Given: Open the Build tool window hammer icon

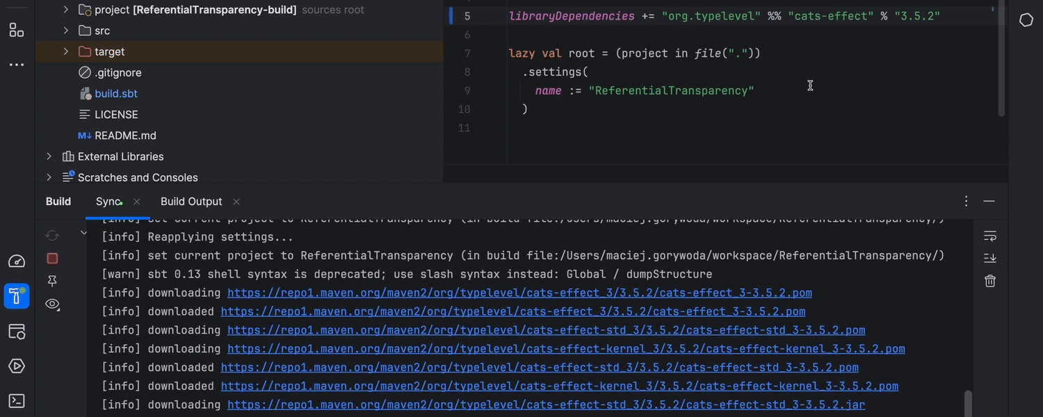Looking at the screenshot, I should (16, 296).
